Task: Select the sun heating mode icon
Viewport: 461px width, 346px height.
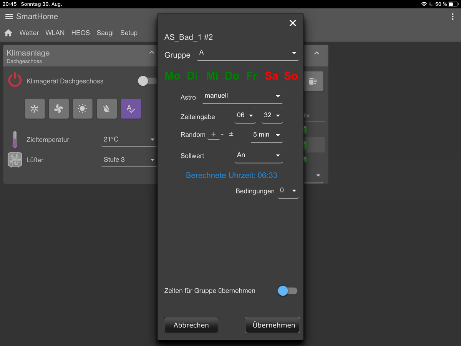Action: click(83, 109)
